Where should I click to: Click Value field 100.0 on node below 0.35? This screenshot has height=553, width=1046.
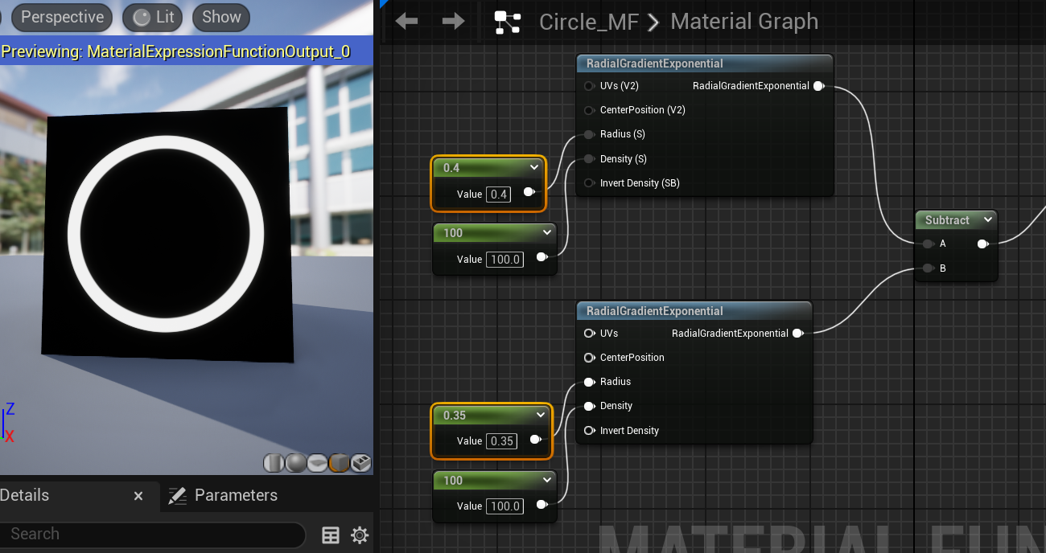tap(505, 506)
